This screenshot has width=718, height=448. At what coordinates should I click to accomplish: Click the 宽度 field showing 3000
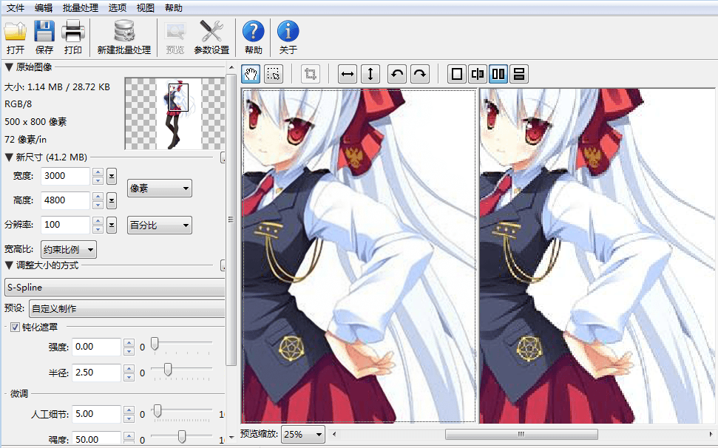click(x=66, y=176)
